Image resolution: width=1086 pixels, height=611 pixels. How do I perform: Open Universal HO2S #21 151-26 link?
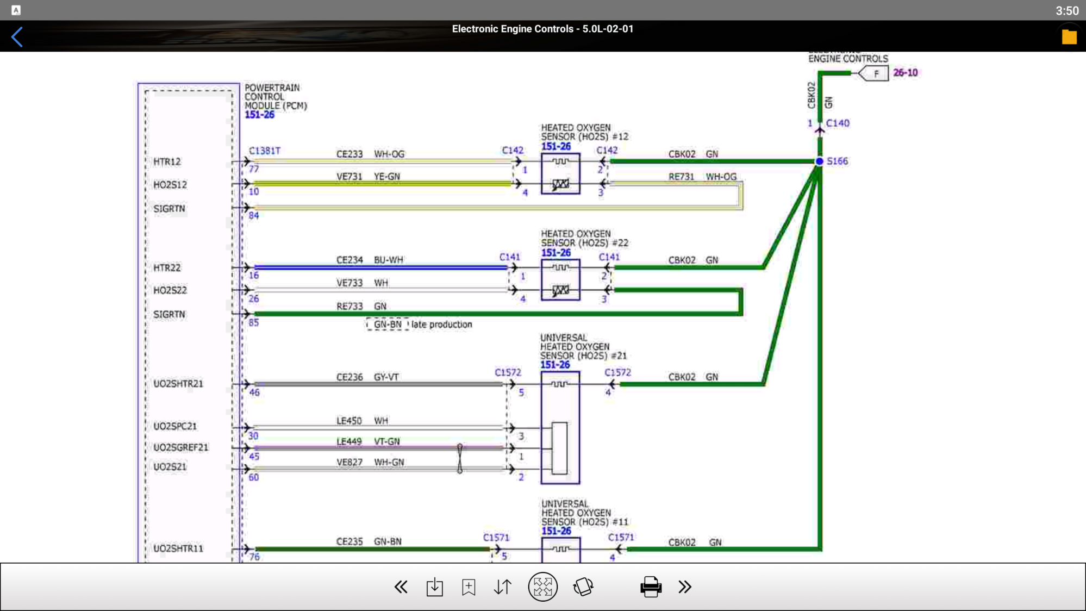pyautogui.click(x=555, y=365)
